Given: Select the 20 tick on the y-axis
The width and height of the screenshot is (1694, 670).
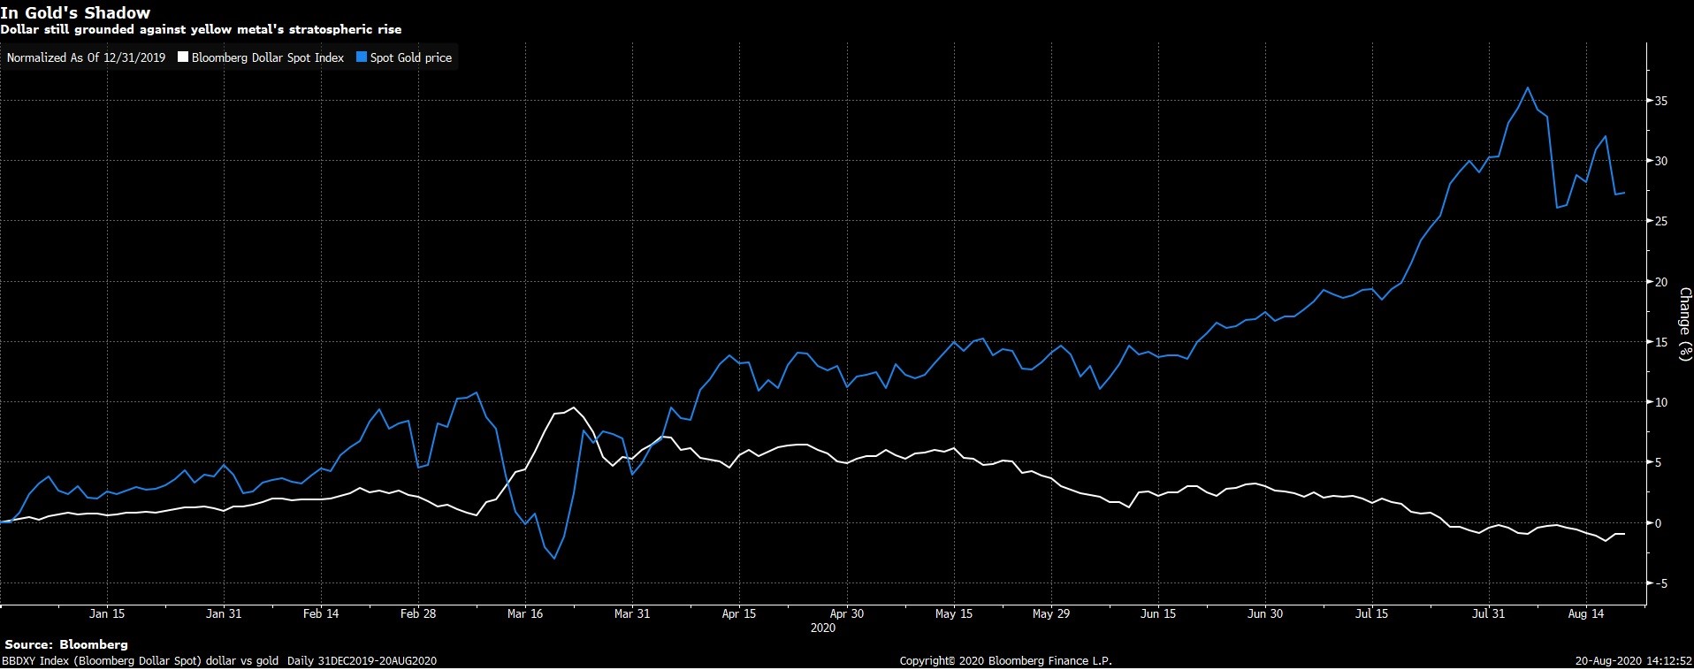Looking at the screenshot, I should point(1661,282).
